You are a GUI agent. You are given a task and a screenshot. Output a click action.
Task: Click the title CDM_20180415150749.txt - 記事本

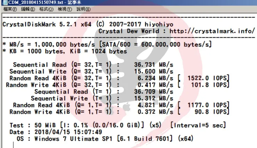tap(44, 2)
